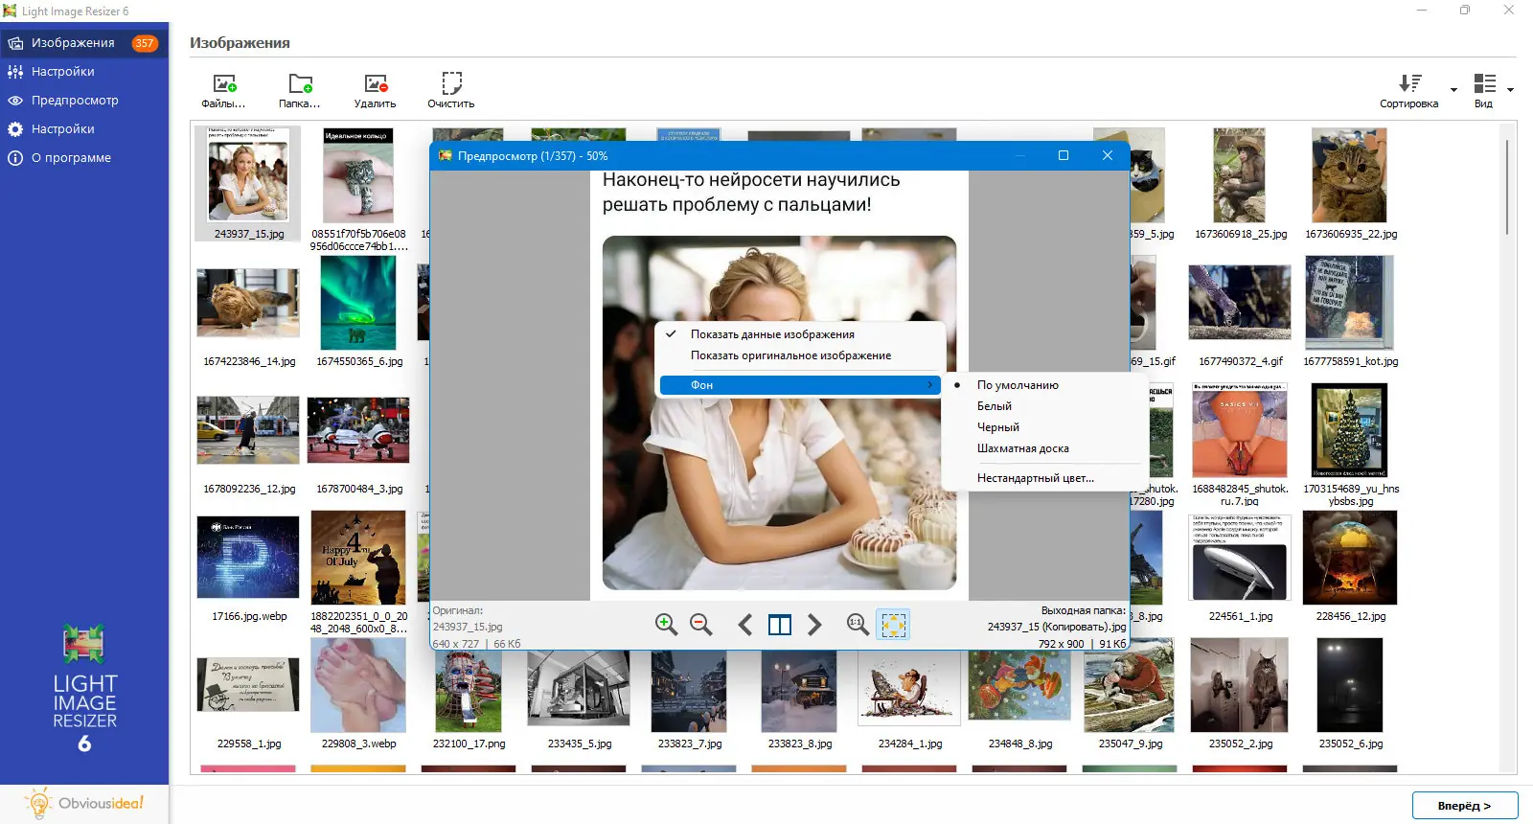This screenshot has height=824, width=1533.
Task: Open Предпросмотр in the sidebar
Action: (84, 100)
